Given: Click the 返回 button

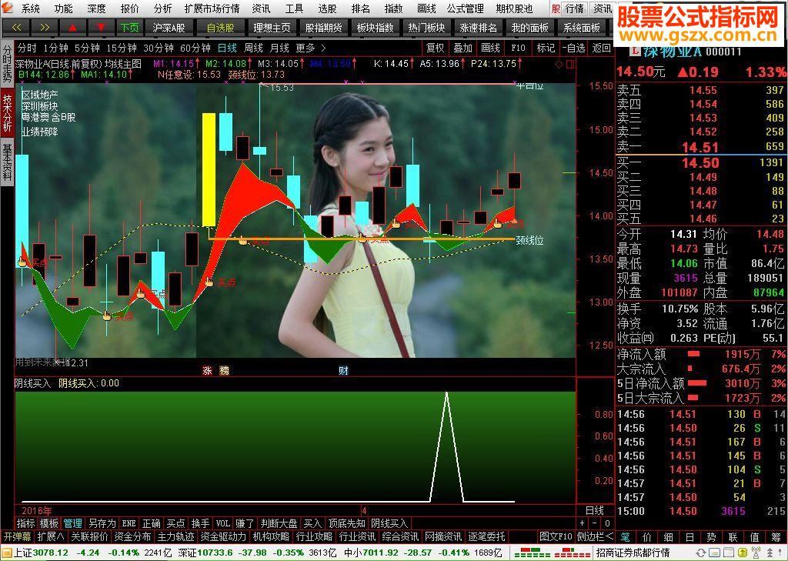Looking at the screenshot, I should (601, 48).
